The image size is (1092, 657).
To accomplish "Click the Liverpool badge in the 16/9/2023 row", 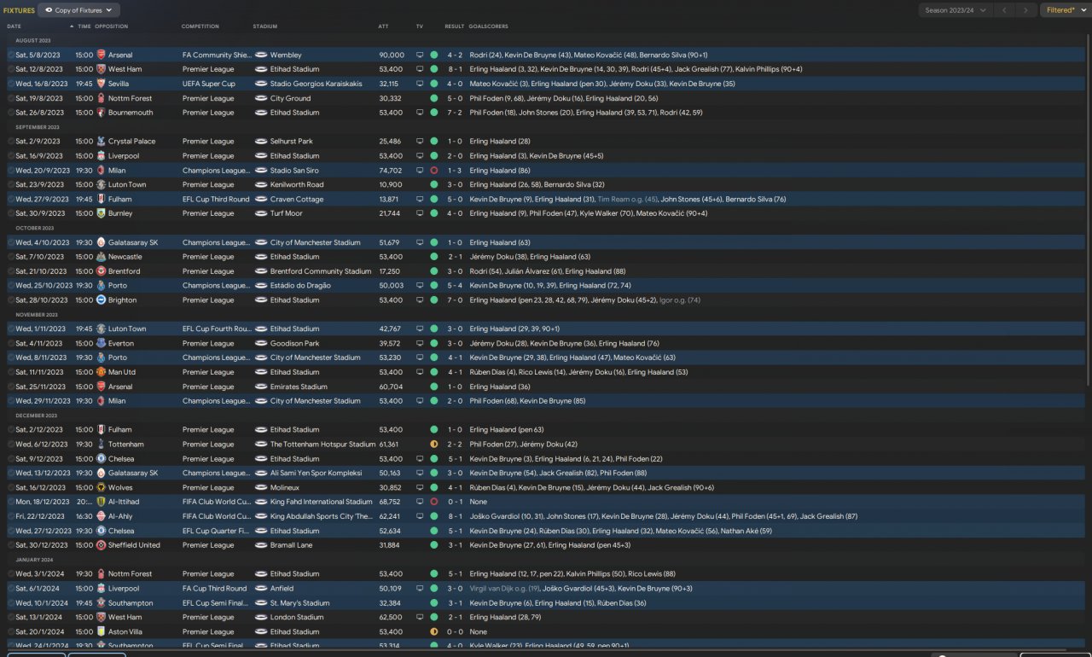I will 101,156.
